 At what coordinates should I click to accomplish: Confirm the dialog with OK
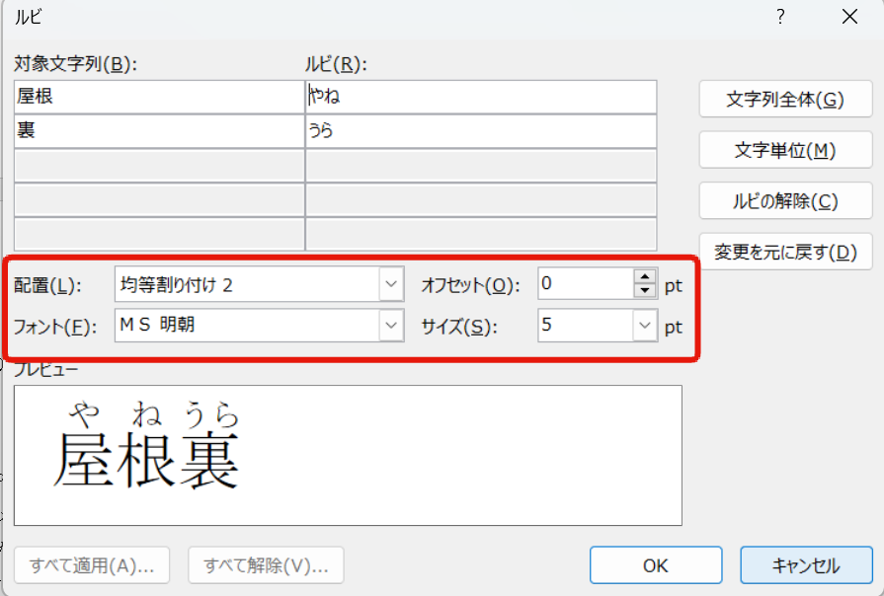(x=655, y=565)
